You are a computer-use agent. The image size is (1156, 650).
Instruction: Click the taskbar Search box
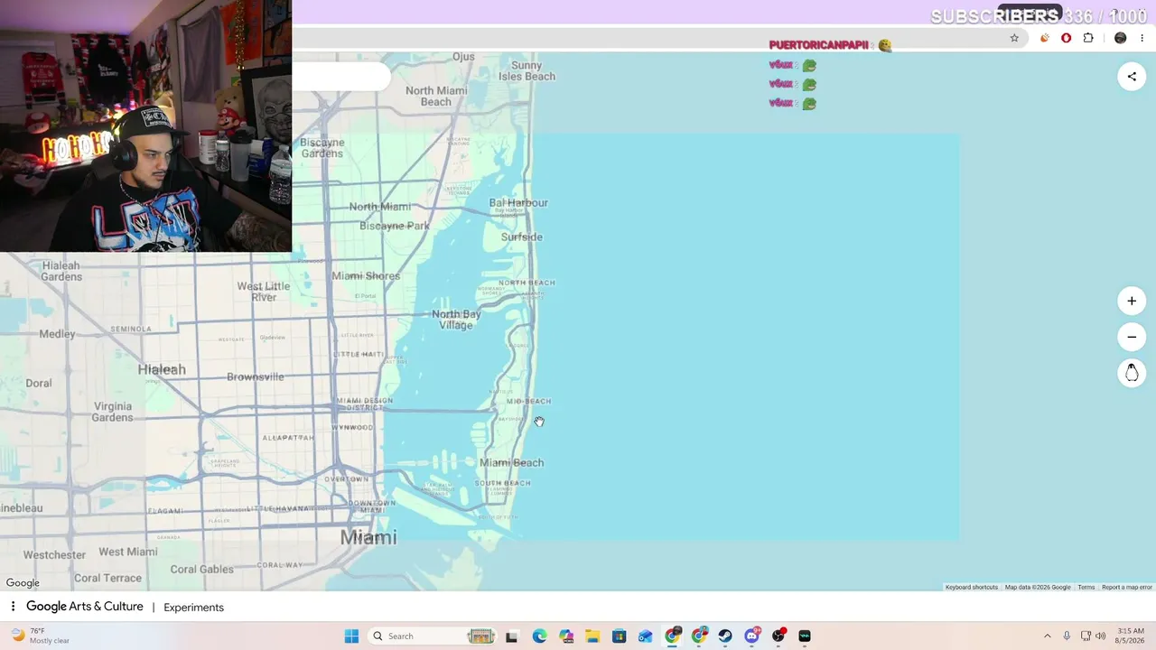click(432, 636)
